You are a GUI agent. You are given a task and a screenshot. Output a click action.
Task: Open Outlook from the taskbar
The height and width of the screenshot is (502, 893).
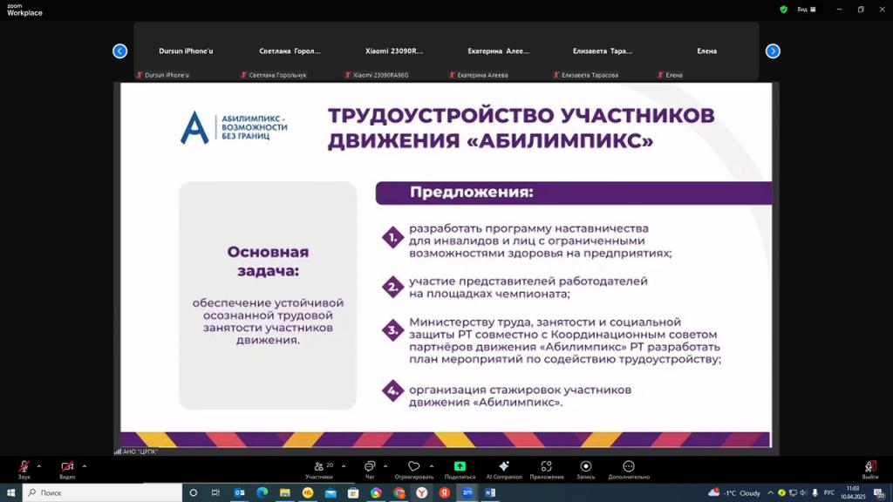[x=239, y=493]
